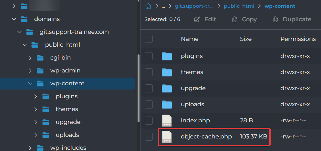Click upgrade folder icon in sidebar tree
Screen dimensions: 321x151
click(46, 122)
